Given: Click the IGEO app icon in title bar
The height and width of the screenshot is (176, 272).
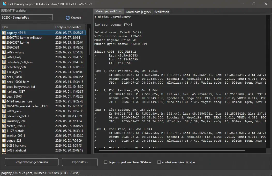Looking at the screenshot, I should pyautogui.click(x=4, y=4).
